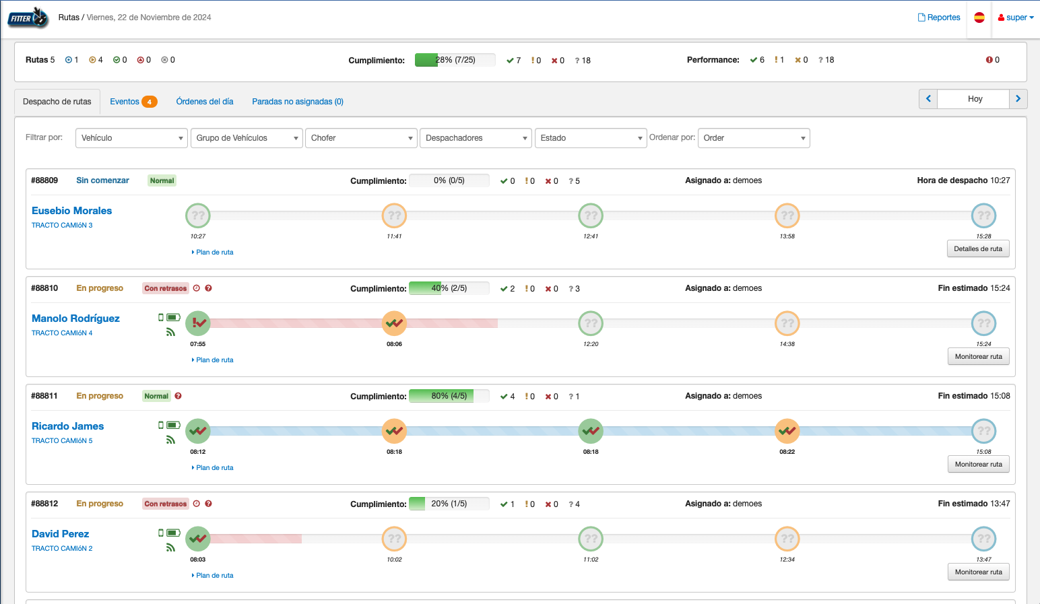Open the Órdenes del día tab
The height and width of the screenshot is (604, 1040).
[205, 102]
